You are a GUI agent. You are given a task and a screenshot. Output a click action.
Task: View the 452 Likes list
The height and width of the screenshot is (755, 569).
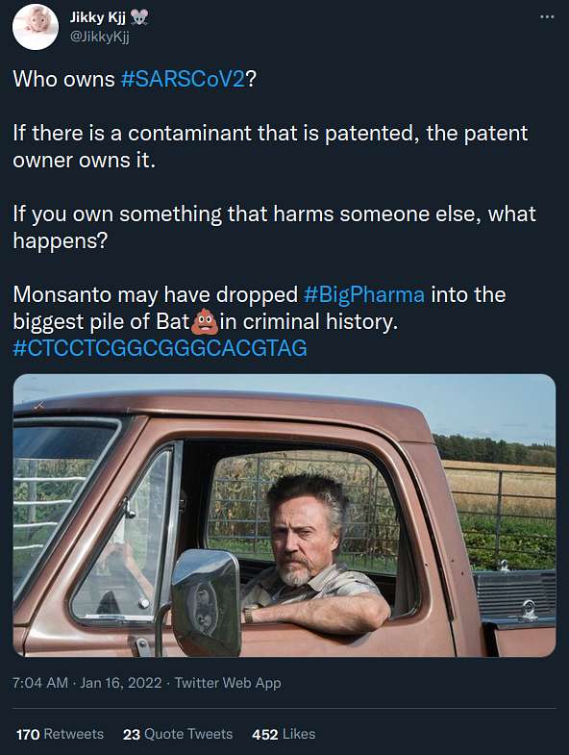click(284, 734)
